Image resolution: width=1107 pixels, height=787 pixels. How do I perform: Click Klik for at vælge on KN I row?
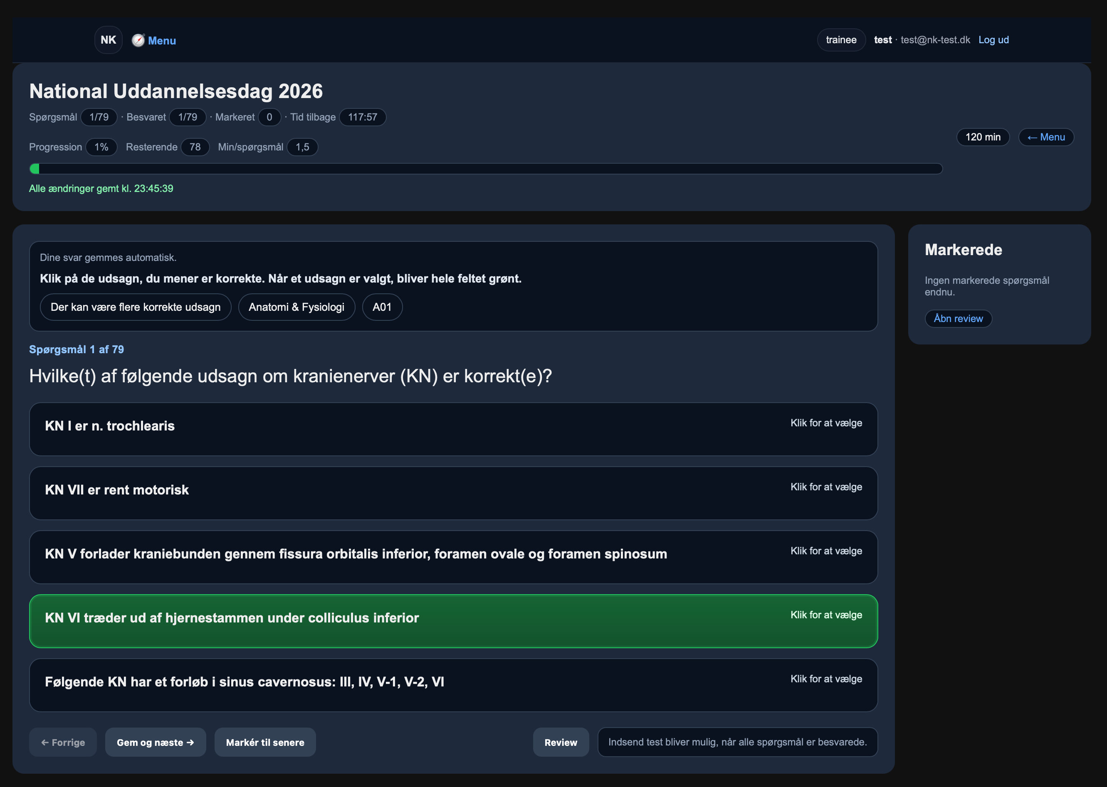[x=826, y=423]
